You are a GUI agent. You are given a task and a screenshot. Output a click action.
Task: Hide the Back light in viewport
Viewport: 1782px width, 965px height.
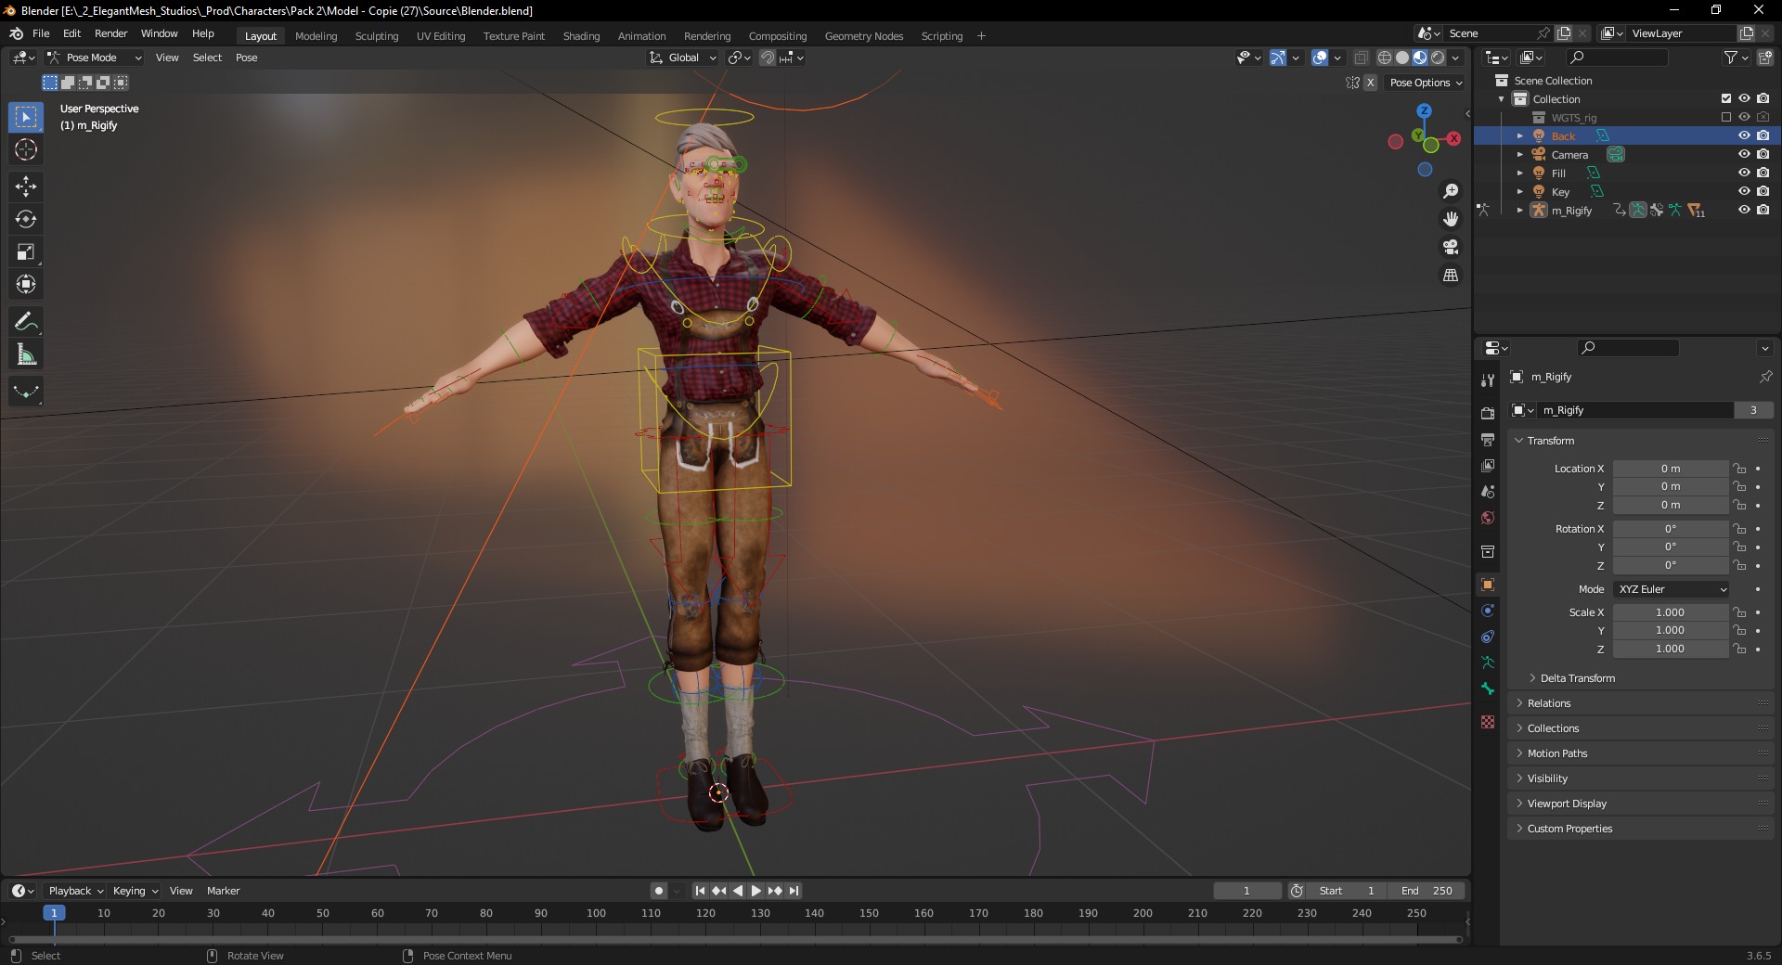tap(1744, 135)
